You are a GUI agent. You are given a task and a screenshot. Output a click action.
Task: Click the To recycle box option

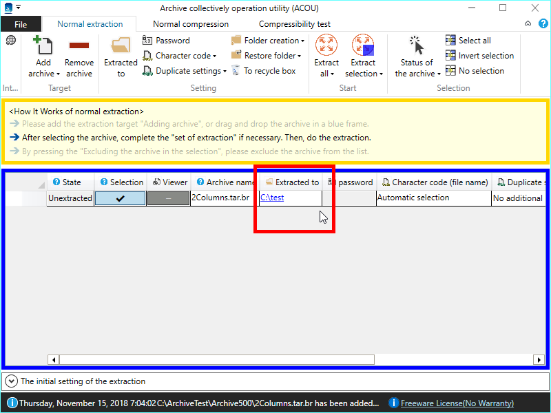[263, 71]
